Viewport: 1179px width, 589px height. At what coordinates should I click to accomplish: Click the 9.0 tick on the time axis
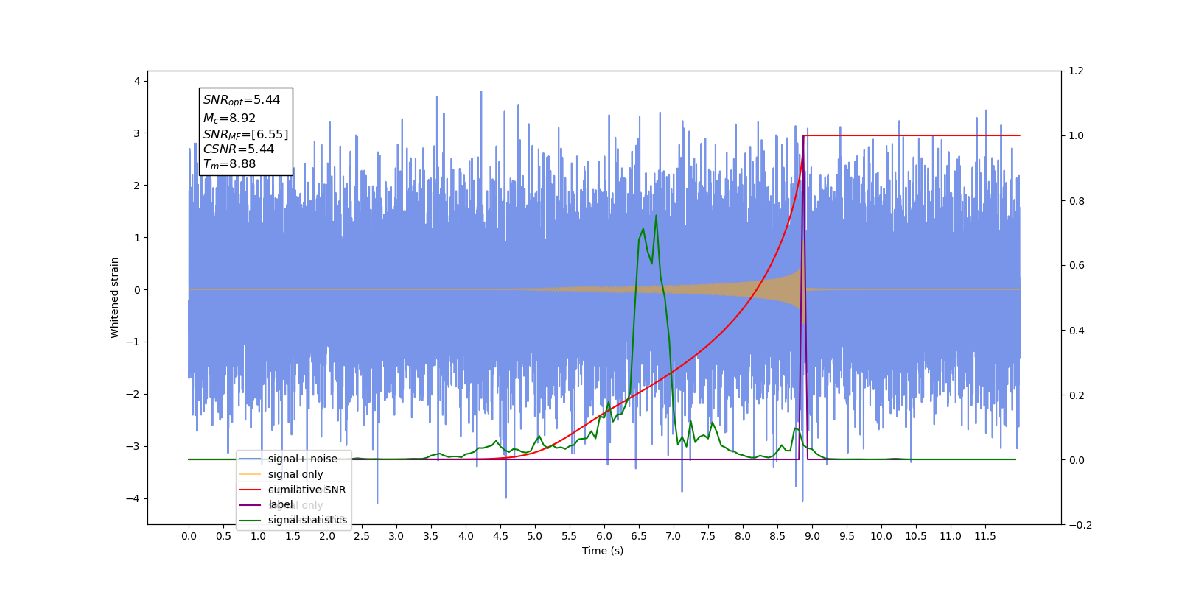click(812, 536)
